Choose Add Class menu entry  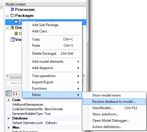(x=52, y=31)
